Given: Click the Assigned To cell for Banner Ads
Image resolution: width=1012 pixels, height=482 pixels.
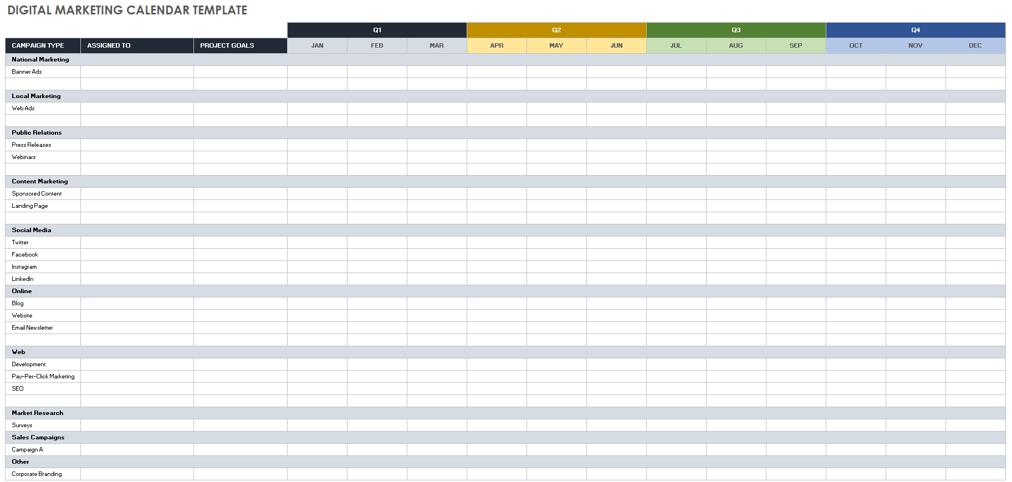Looking at the screenshot, I should [x=137, y=71].
